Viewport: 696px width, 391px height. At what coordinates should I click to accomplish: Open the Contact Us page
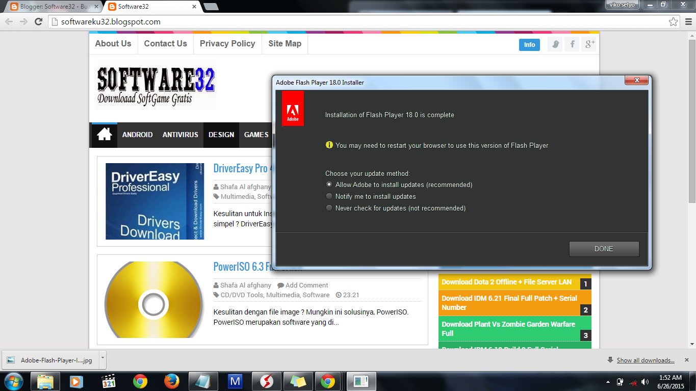[166, 44]
